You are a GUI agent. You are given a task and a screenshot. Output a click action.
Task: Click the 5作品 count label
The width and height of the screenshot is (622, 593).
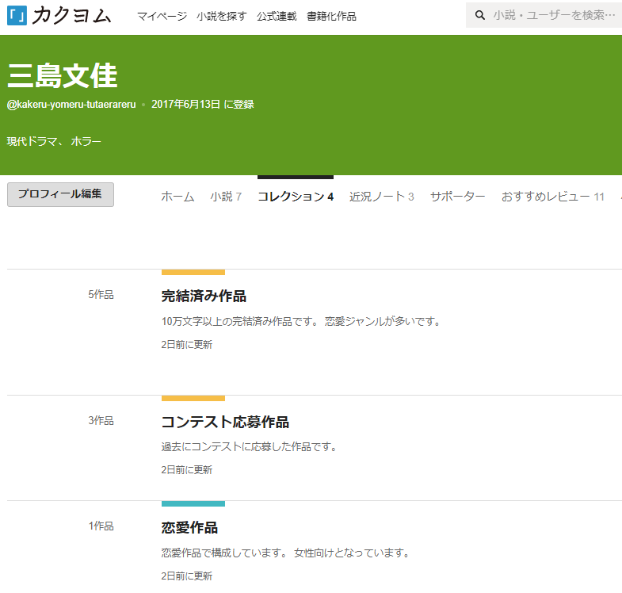[x=101, y=294]
